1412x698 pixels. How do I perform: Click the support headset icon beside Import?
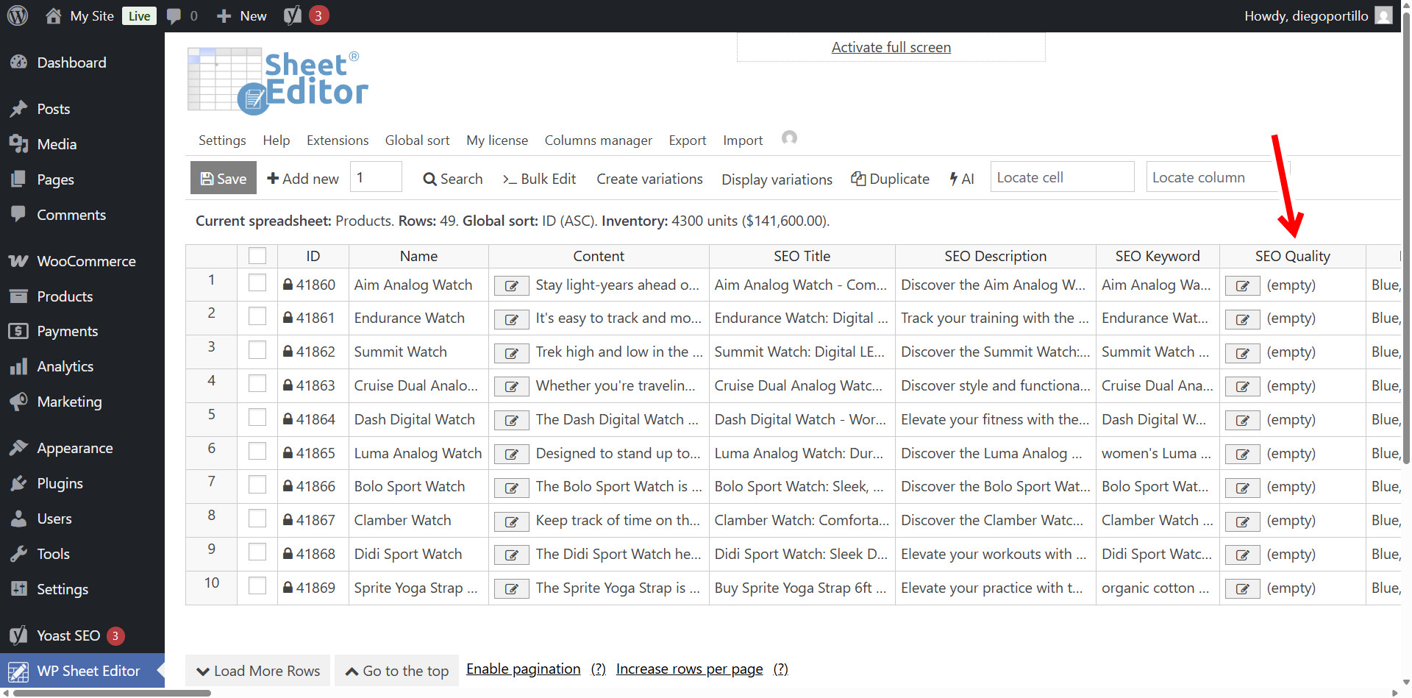click(789, 138)
